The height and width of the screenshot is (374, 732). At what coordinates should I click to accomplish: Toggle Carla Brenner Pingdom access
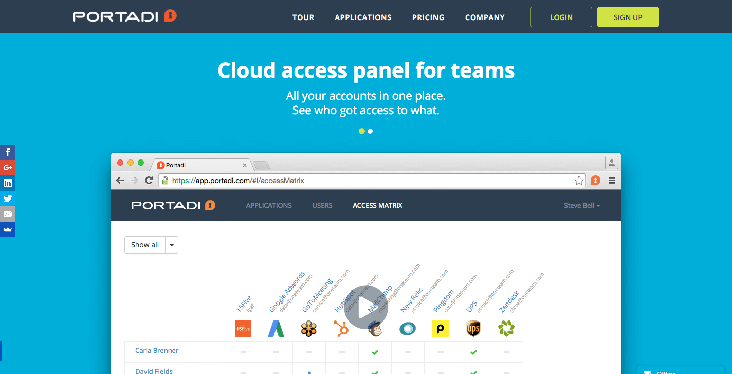pyautogui.click(x=441, y=352)
